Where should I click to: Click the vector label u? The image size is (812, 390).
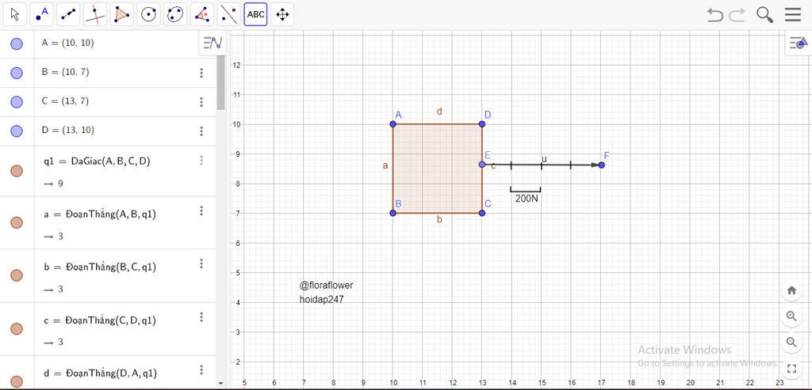(x=544, y=158)
